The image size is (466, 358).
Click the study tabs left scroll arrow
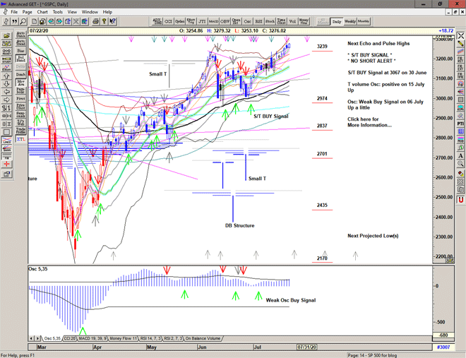tap(31, 338)
